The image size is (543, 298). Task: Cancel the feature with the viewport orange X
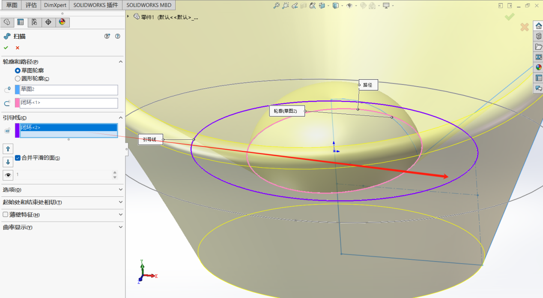coord(524,27)
